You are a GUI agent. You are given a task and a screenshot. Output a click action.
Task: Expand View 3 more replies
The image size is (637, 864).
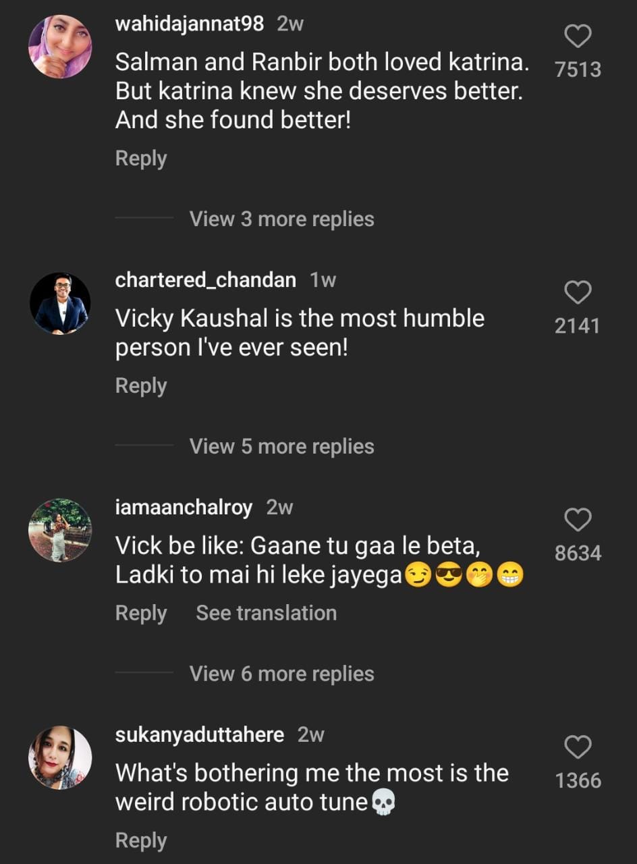[281, 219]
